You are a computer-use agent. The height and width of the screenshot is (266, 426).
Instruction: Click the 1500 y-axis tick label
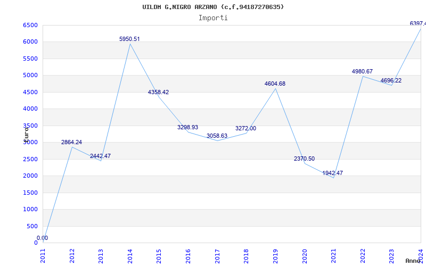(x=30, y=193)
